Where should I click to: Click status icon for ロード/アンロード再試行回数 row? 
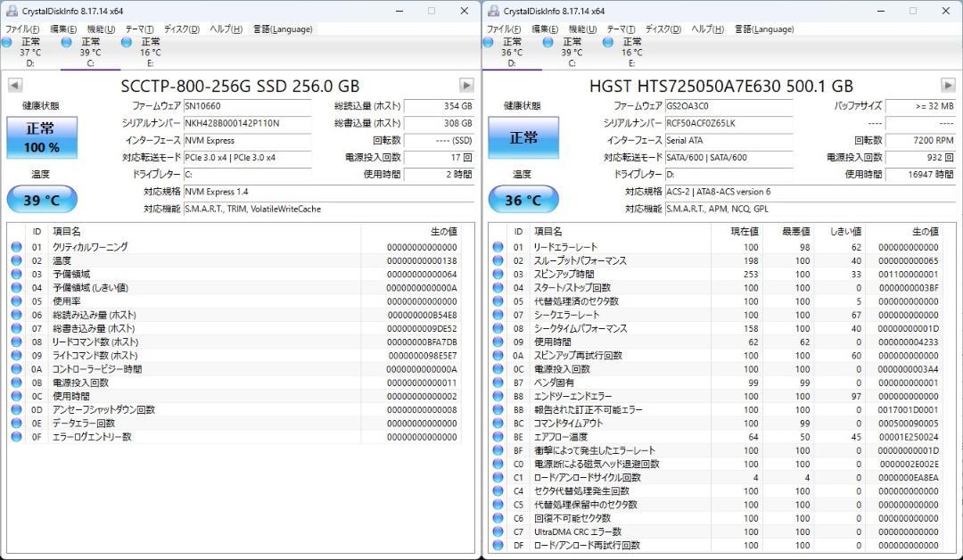tap(498, 545)
